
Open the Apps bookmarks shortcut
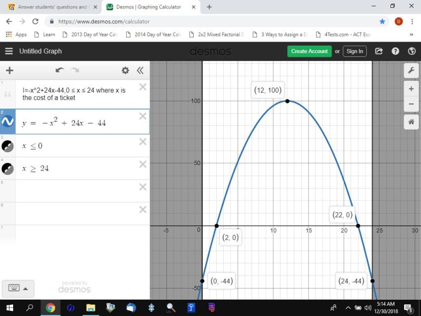coord(16,34)
